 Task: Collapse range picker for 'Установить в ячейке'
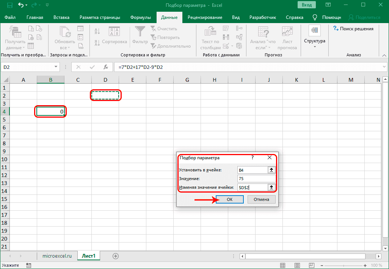(x=271, y=170)
